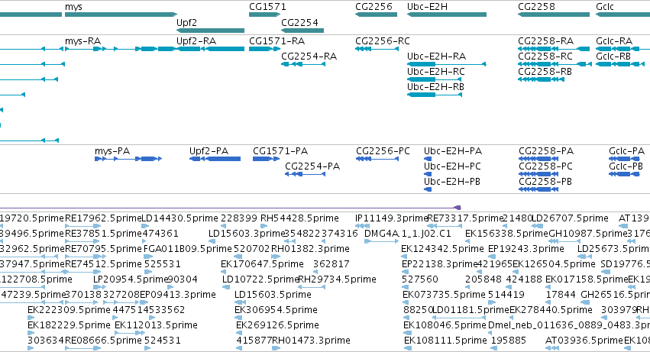Click the purple marker ending the long line
650x352 pixels.
[x=458, y=208]
